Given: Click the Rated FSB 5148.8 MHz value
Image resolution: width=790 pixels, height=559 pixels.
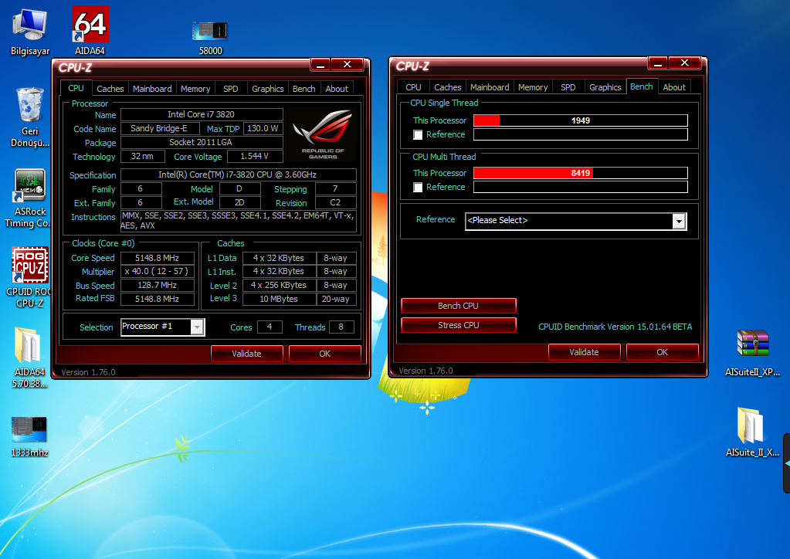Looking at the screenshot, I should 158,299.
